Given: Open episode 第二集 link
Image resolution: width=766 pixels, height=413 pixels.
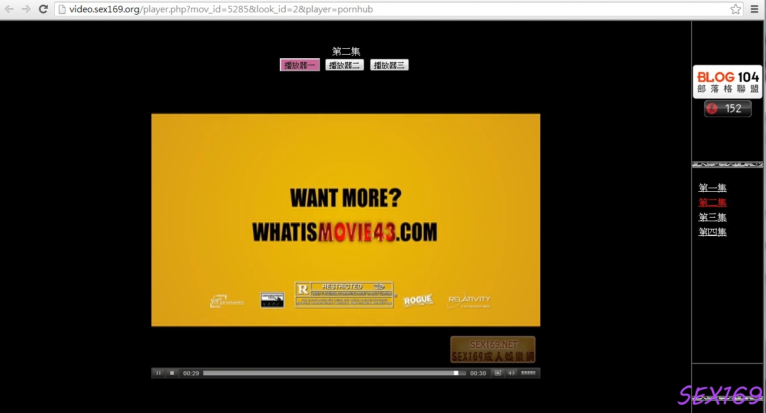Looking at the screenshot, I should click(712, 202).
